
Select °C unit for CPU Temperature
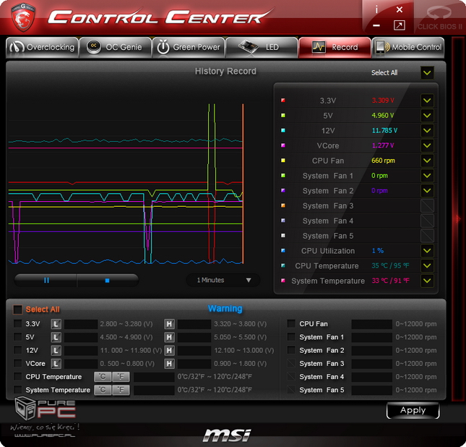coord(103,377)
